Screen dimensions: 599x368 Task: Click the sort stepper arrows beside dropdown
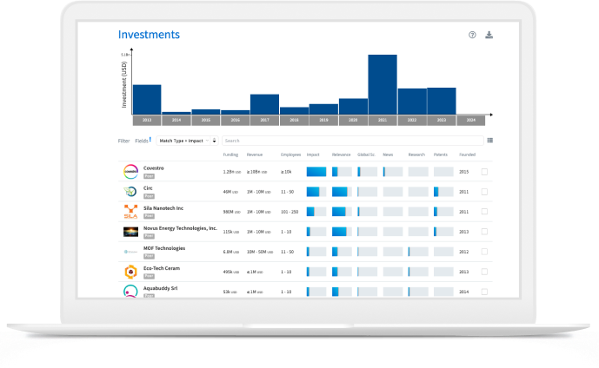click(x=215, y=141)
